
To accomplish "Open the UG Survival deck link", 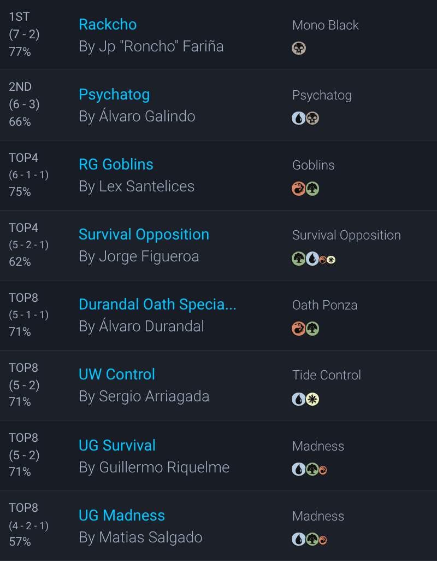I will pyautogui.click(x=117, y=445).
